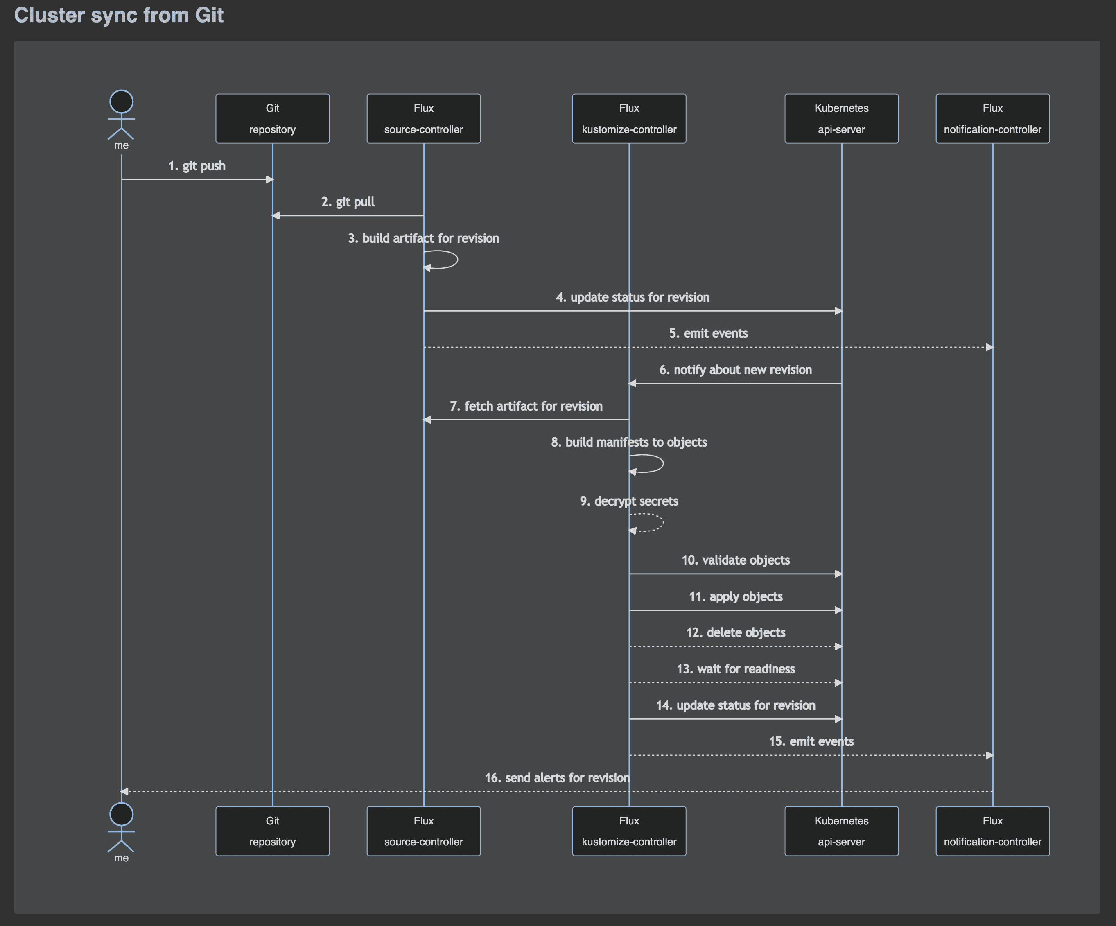Click the 'Cluster sync from Git' heading
This screenshot has width=1116, height=926.
(x=118, y=16)
